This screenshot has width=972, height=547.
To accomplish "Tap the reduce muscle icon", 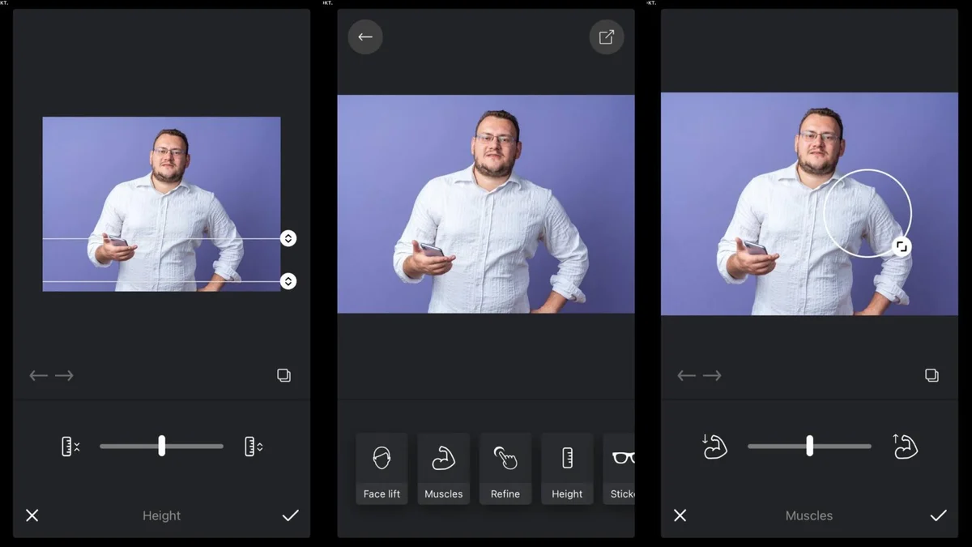I will [x=714, y=447].
